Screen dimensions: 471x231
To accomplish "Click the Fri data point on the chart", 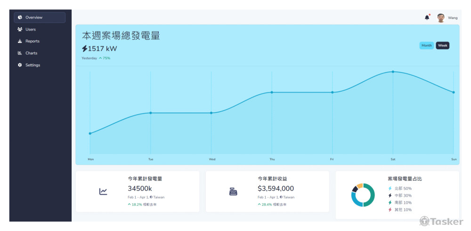I will click(x=332, y=92).
